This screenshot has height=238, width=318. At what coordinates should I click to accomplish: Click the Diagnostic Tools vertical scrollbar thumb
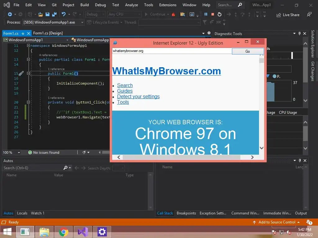305,65
